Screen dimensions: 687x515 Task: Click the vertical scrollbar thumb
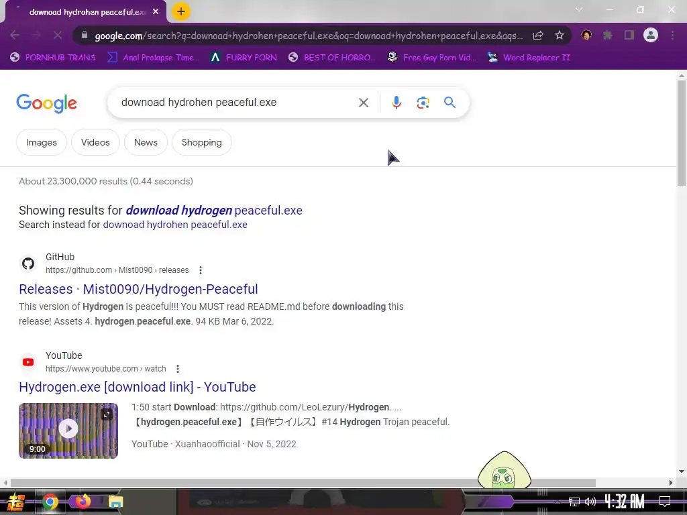tap(682, 133)
